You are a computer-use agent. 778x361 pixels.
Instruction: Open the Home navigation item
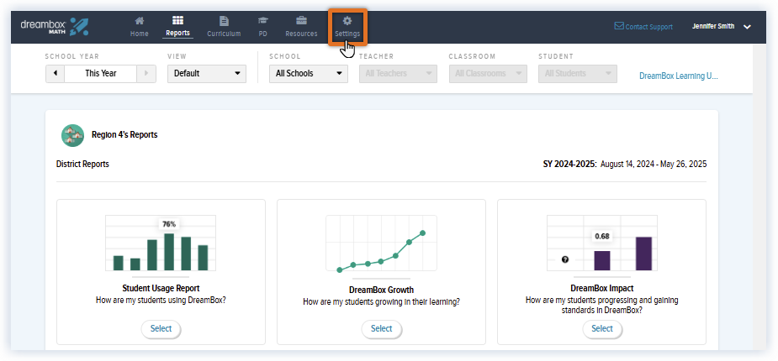pos(140,27)
